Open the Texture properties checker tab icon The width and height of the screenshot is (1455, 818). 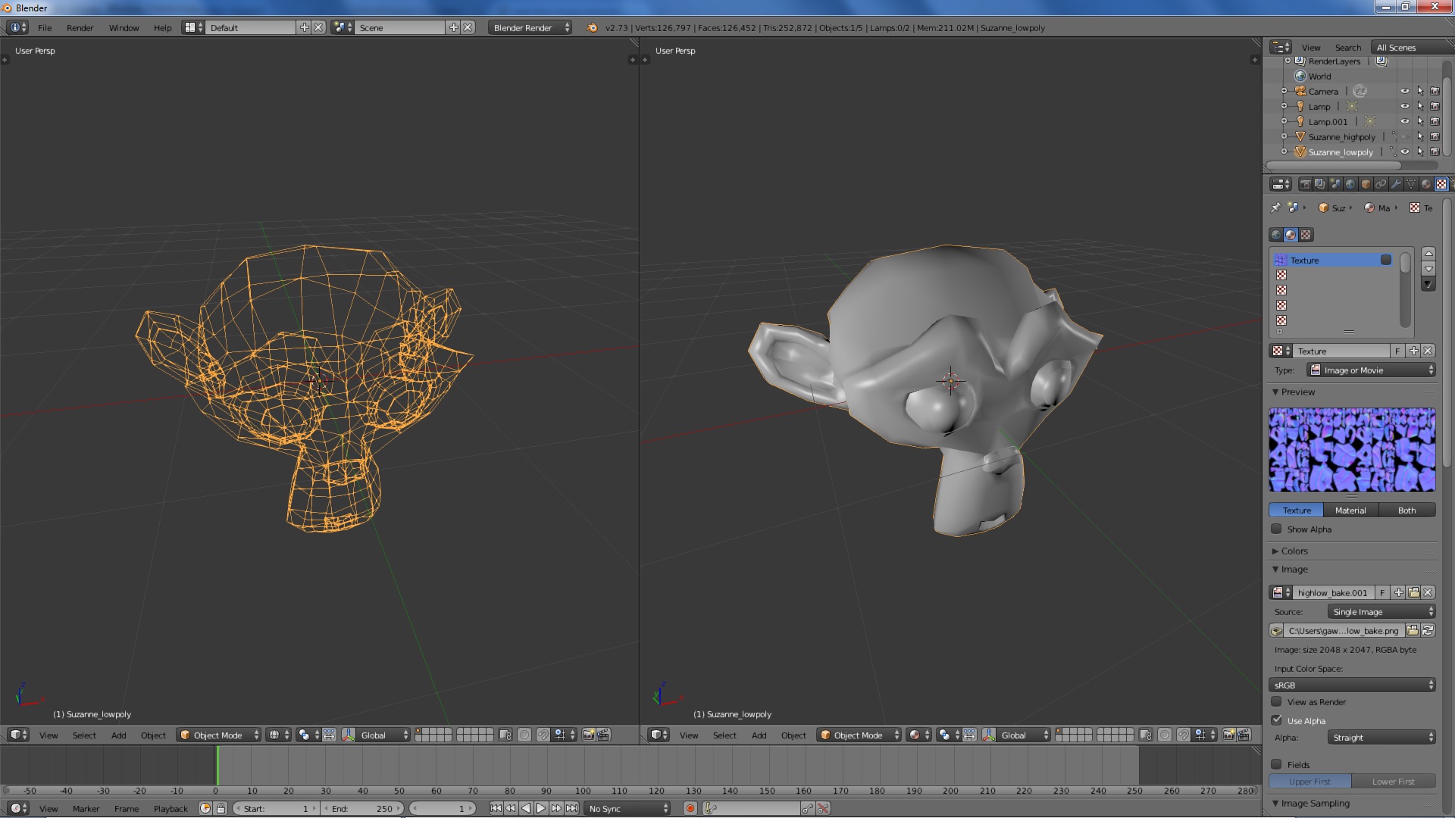point(1441,184)
